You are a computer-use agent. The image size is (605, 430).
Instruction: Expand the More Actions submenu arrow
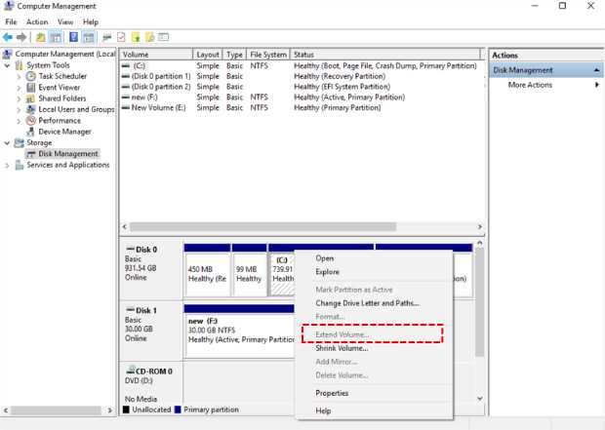[597, 85]
